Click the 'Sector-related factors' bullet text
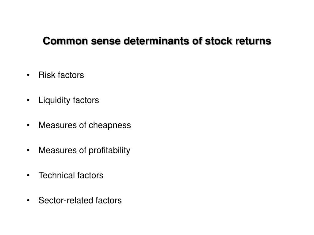This screenshot has height=235, width=314. coord(80,200)
